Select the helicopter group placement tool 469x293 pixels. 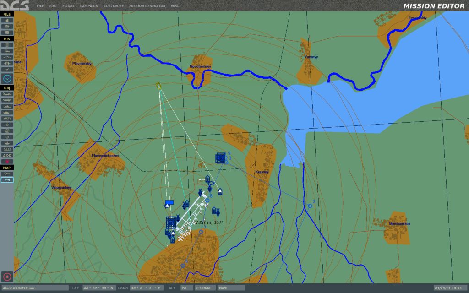point(7,100)
